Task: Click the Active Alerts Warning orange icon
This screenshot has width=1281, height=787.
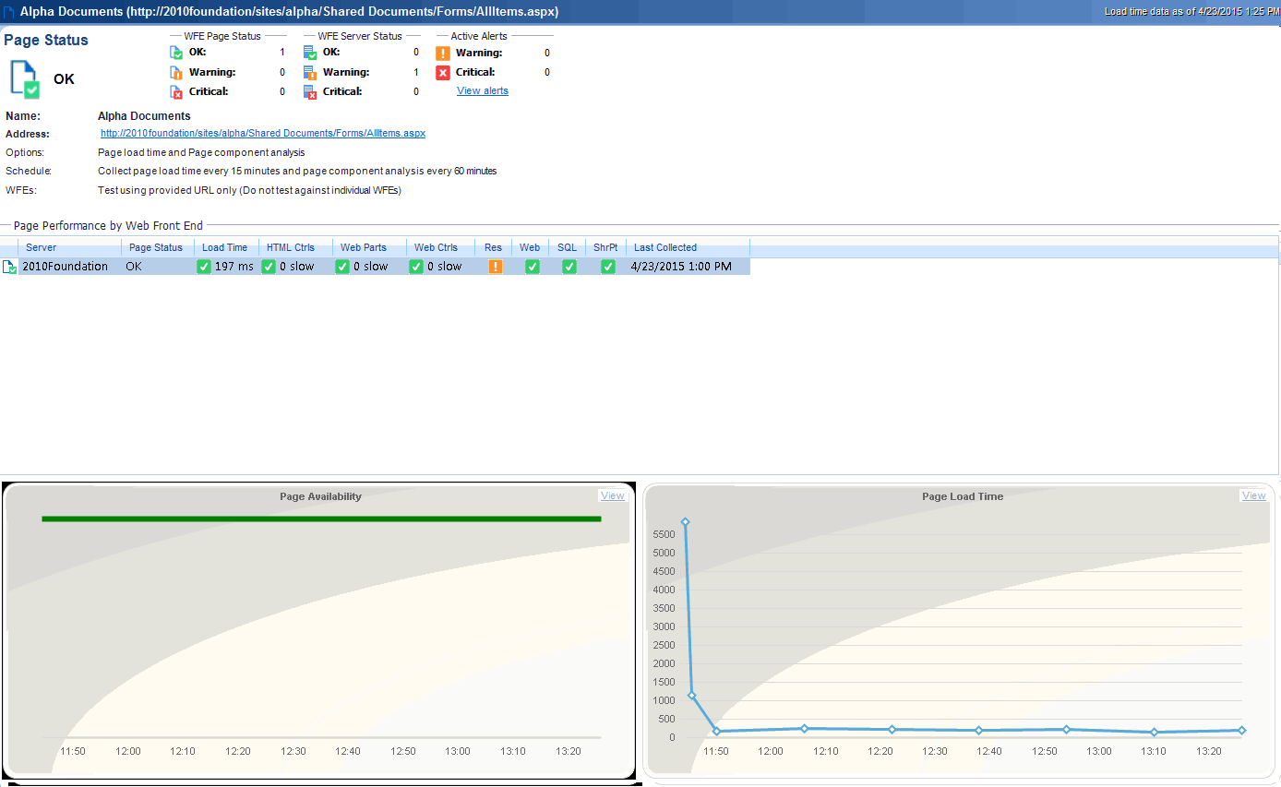Action: [443, 53]
